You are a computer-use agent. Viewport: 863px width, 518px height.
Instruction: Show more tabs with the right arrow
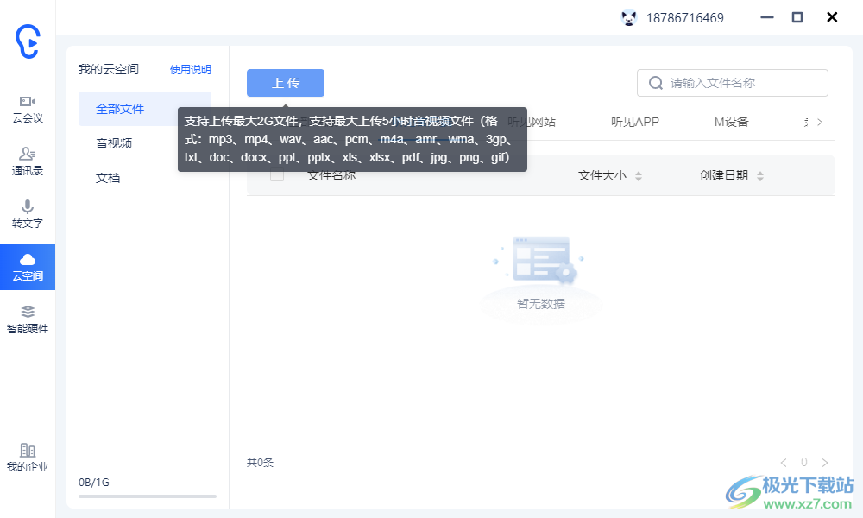(820, 123)
